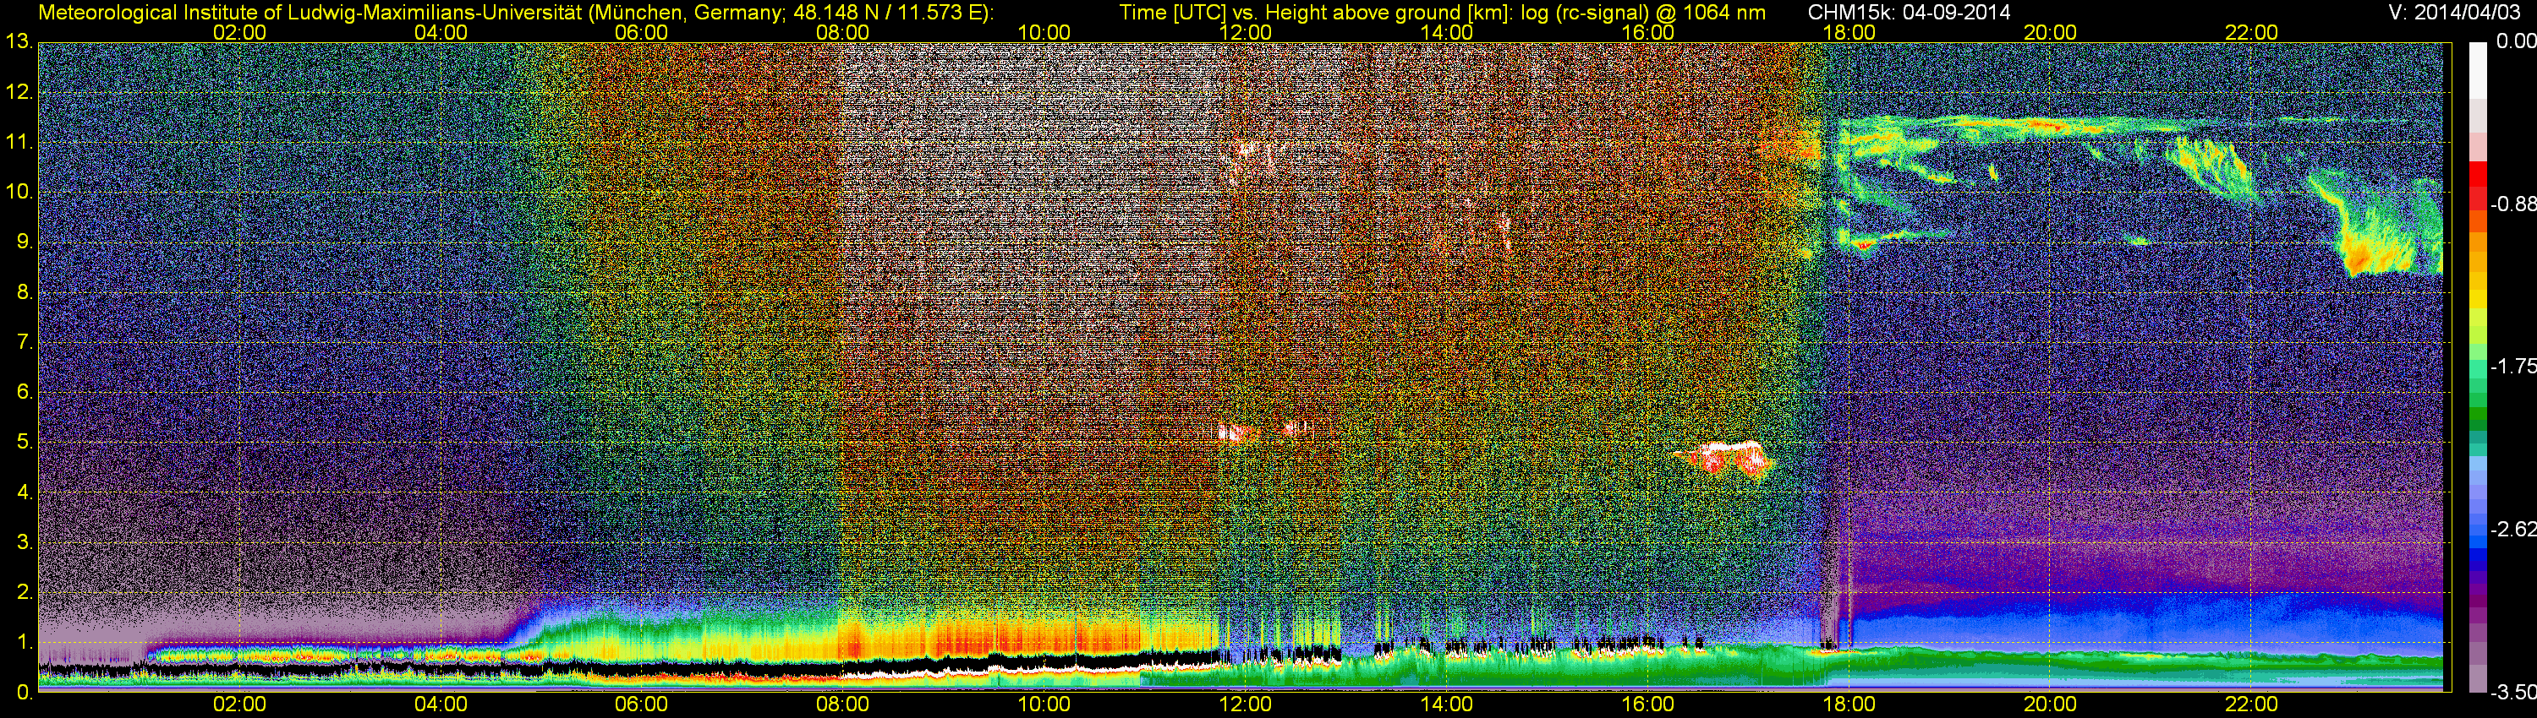Click the 18:00 label on the bottom time axis

(1849, 704)
